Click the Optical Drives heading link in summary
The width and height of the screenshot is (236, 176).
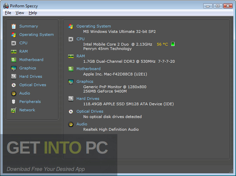click(90, 111)
